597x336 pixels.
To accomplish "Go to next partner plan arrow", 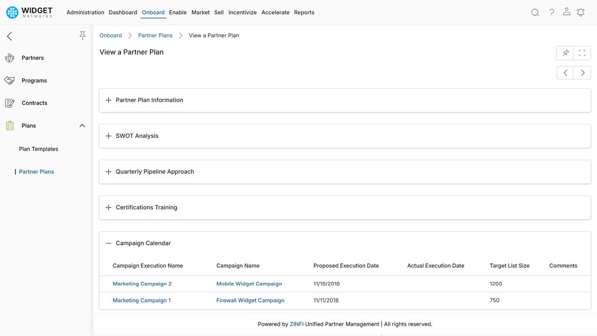I will 582,73.
